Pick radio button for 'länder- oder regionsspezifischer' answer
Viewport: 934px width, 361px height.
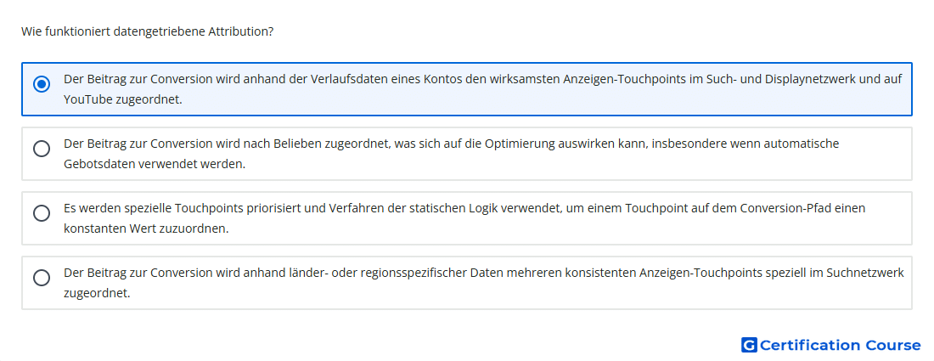(x=41, y=278)
